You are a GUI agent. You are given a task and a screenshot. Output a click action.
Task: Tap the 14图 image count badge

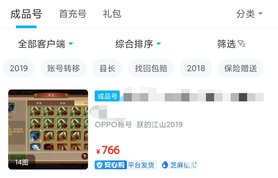22,162
